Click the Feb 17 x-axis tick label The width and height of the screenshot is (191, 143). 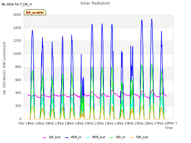point(53,123)
